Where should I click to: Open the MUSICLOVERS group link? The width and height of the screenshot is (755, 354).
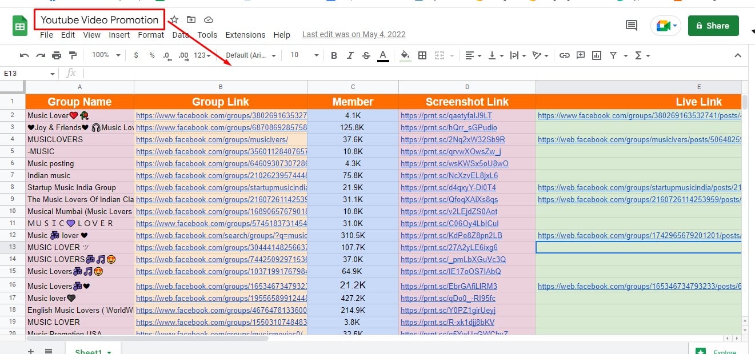(212, 139)
